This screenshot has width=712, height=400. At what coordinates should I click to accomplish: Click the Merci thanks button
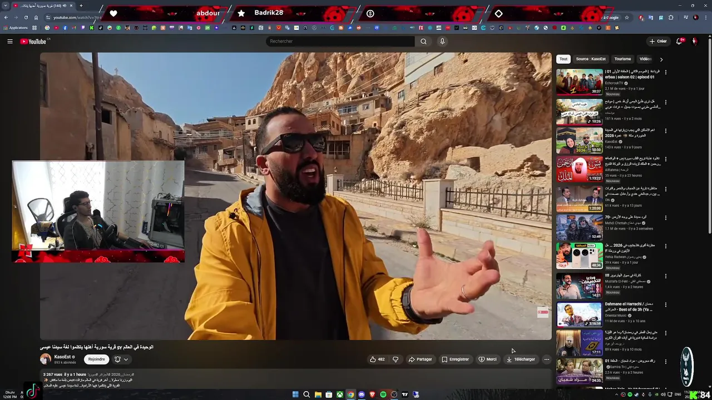point(487,359)
